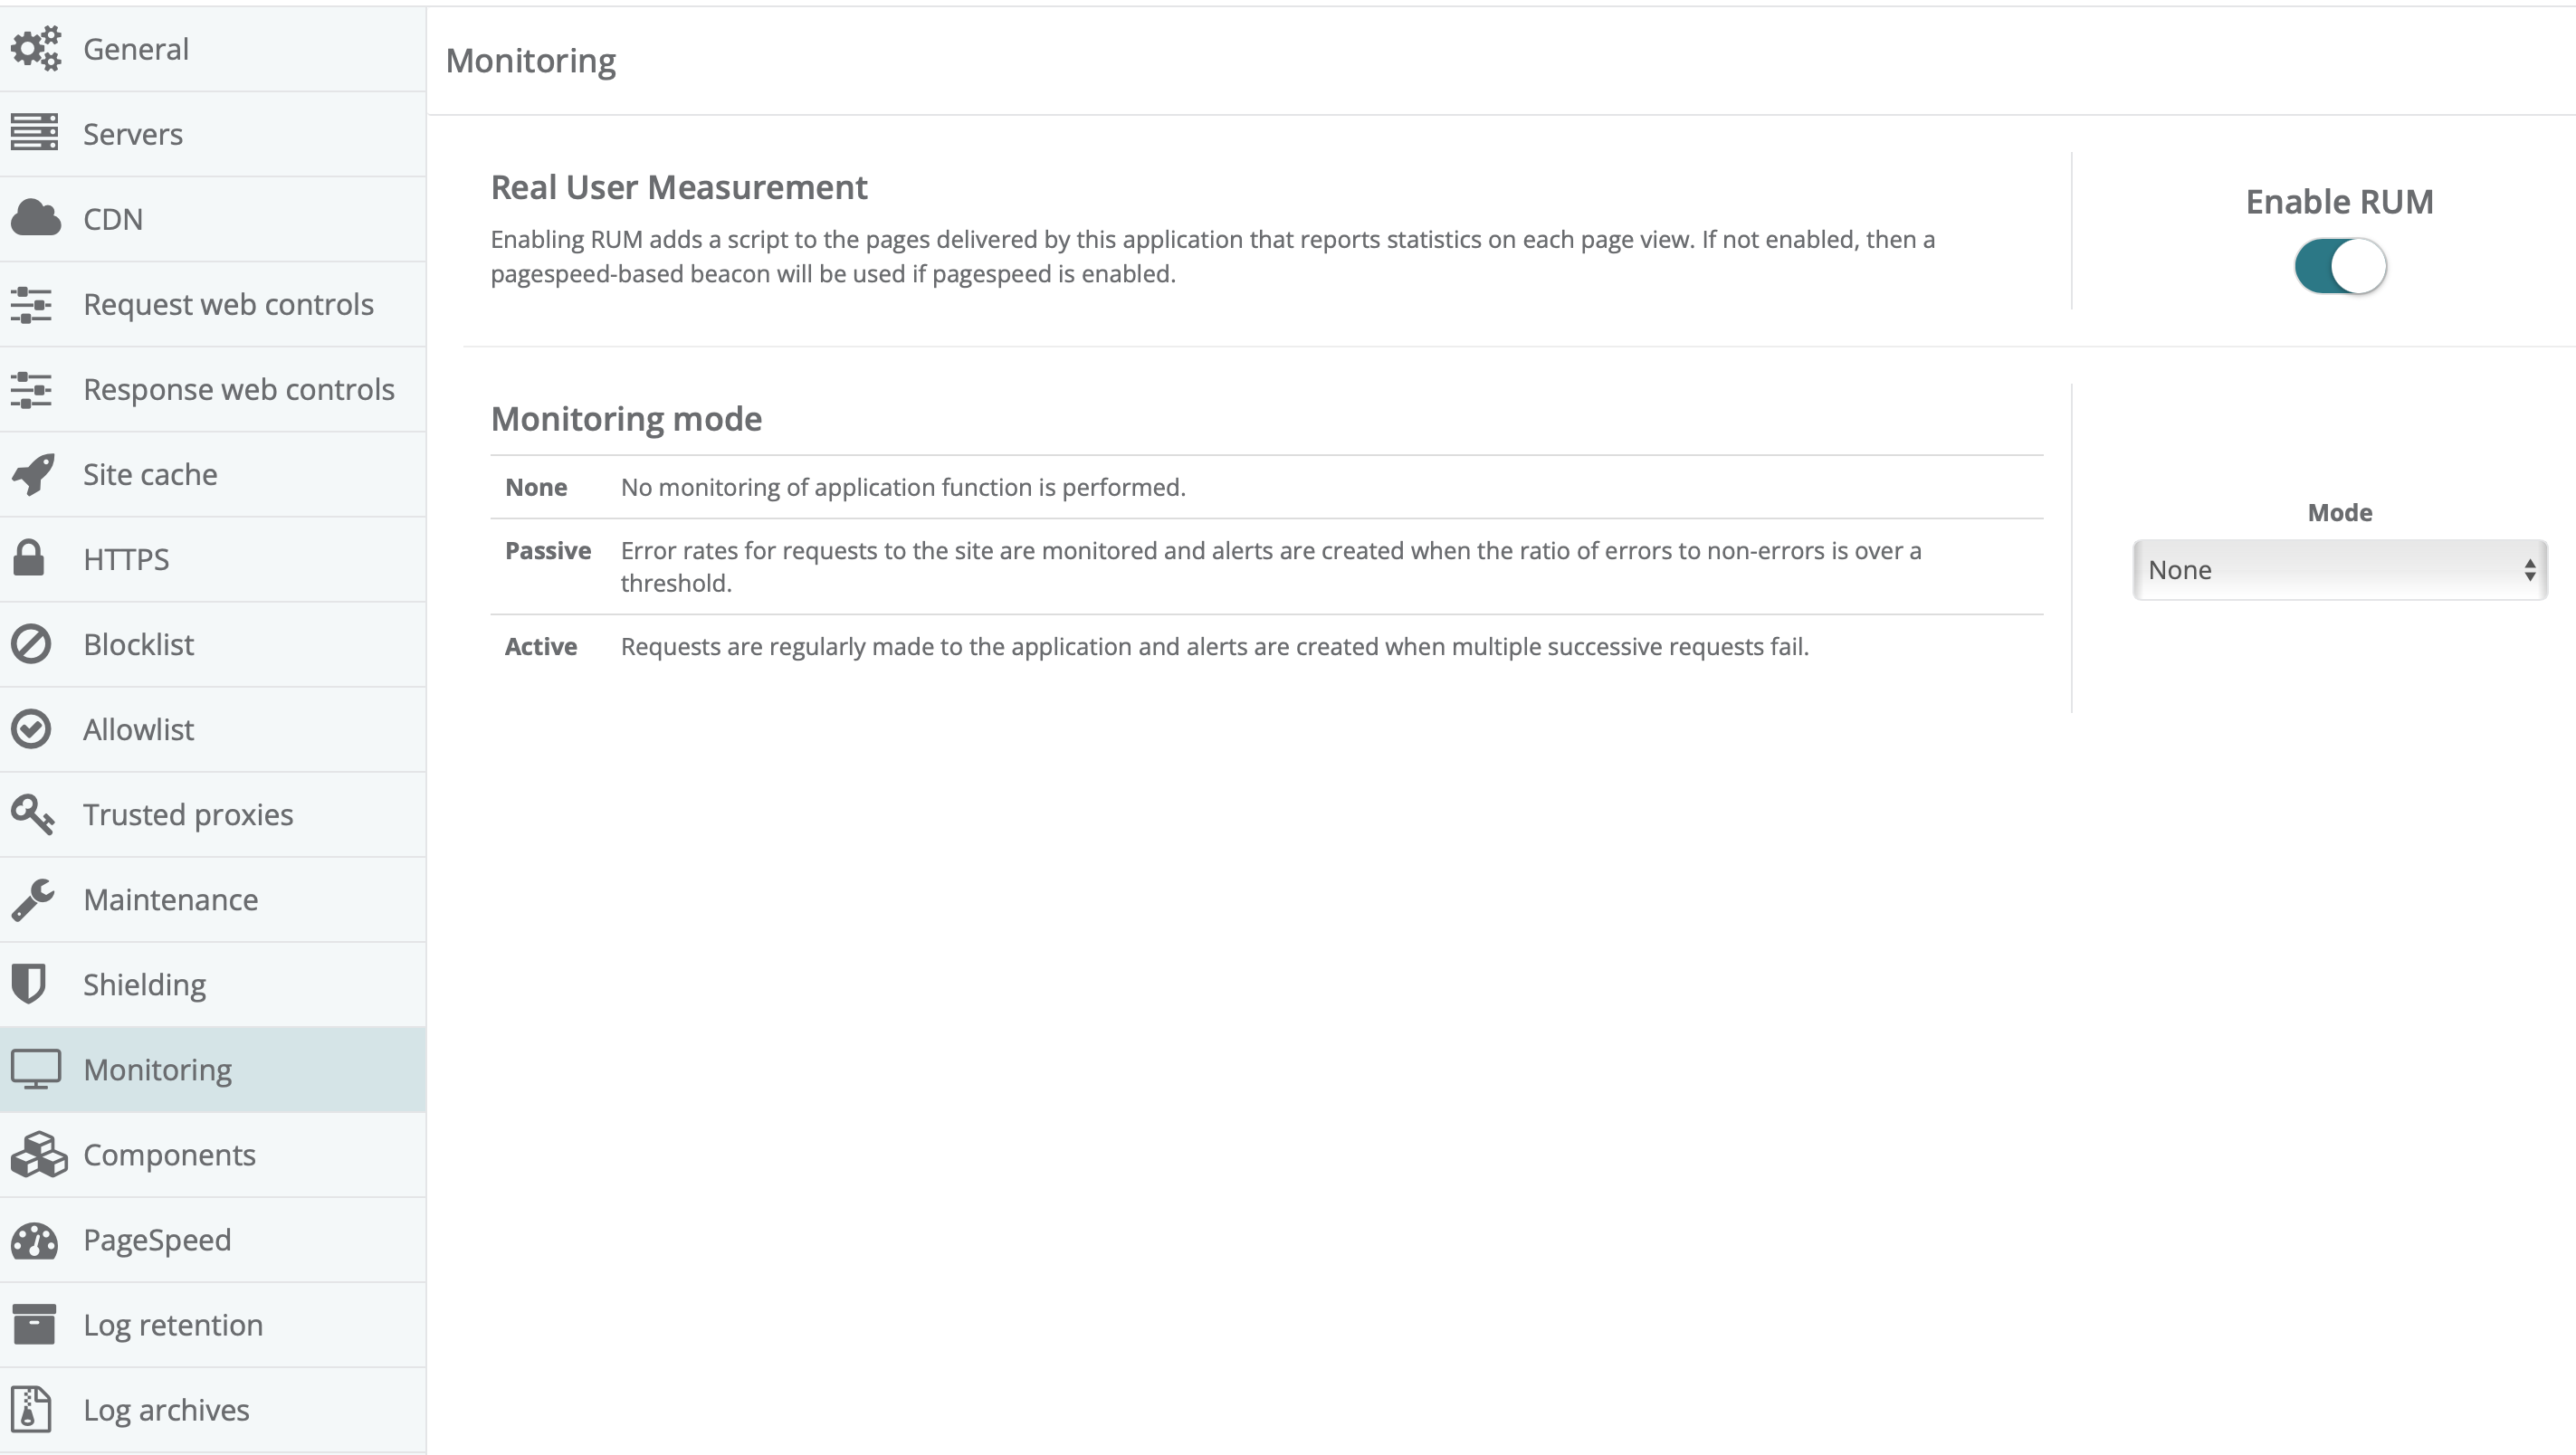2576x1455 pixels.
Task: Click the Blocklist ban icon
Action: click(31, 644)
